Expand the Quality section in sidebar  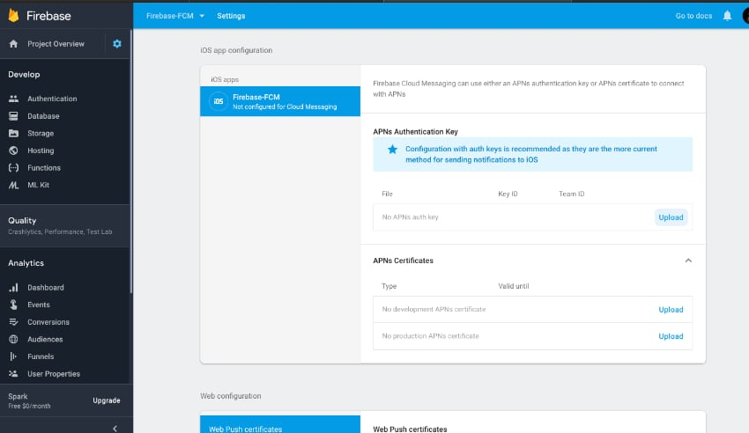64,225
